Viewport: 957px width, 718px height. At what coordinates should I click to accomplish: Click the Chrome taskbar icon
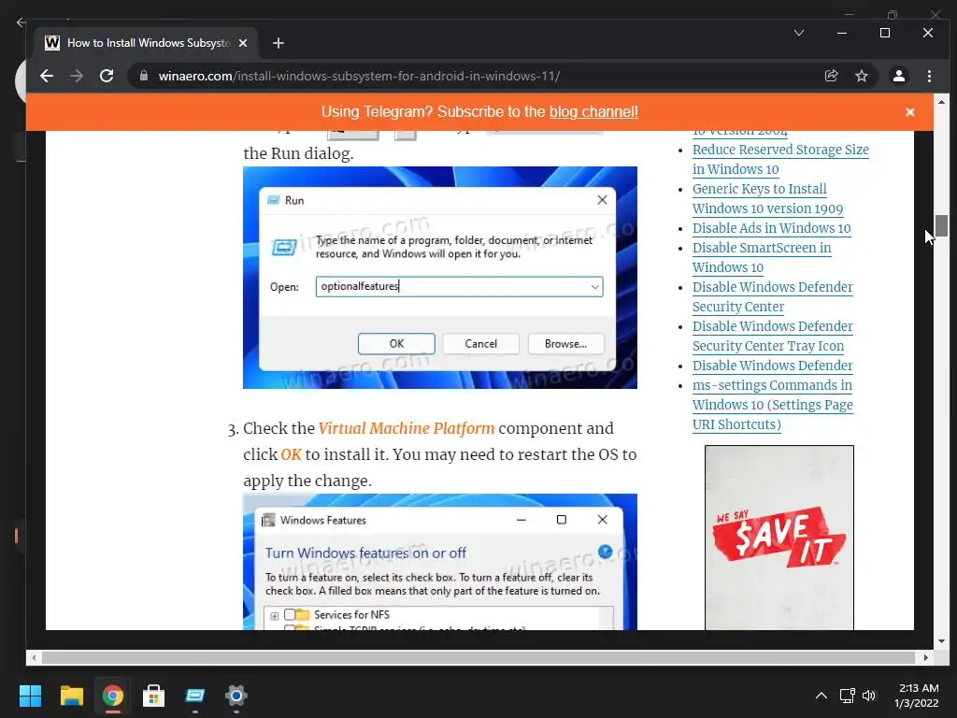point(112,696)
